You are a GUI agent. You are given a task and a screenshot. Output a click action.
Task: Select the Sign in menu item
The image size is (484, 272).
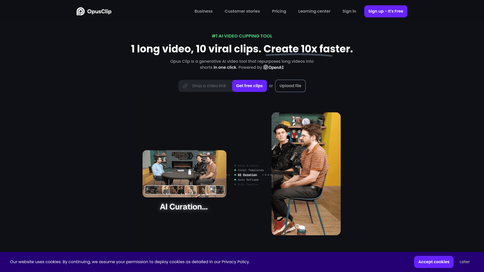(349, 11)
